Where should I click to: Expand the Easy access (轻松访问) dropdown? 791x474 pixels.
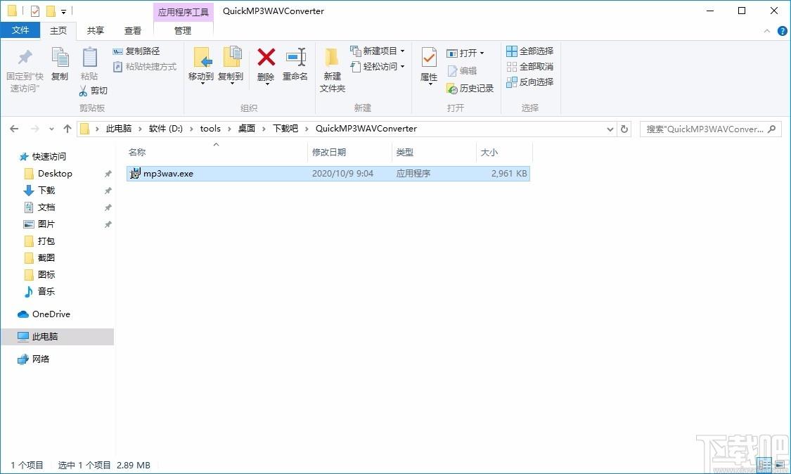[x=403, y=67]
